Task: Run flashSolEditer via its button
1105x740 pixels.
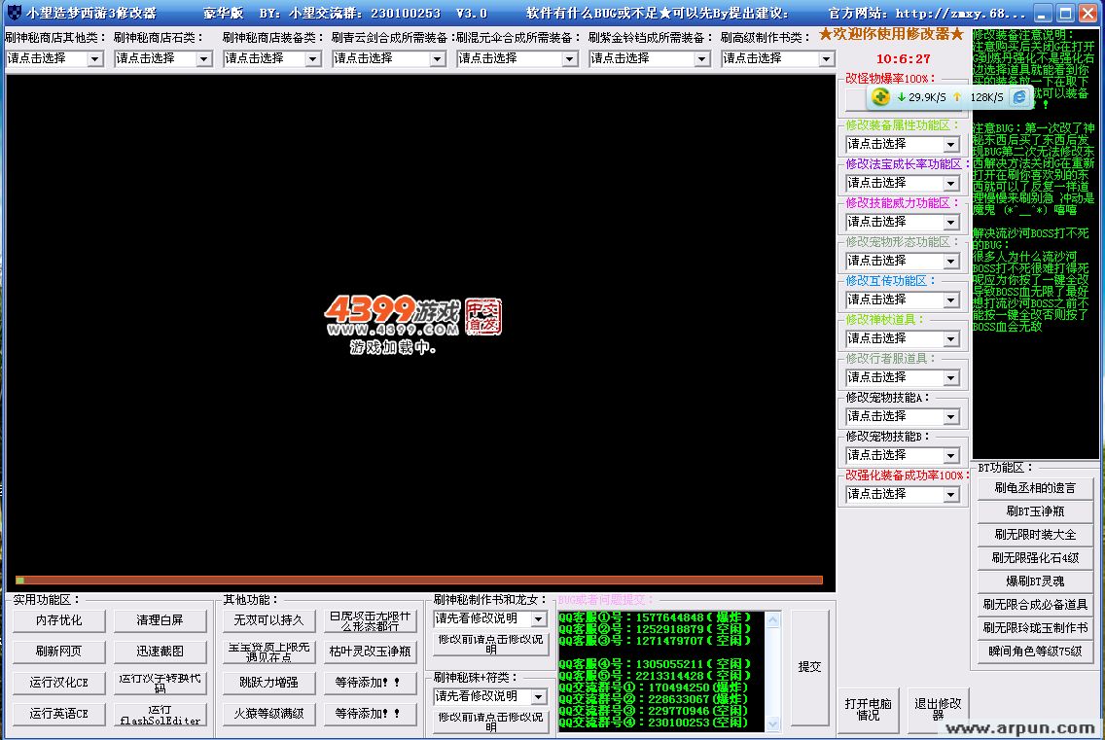Action: click(160, 714)
